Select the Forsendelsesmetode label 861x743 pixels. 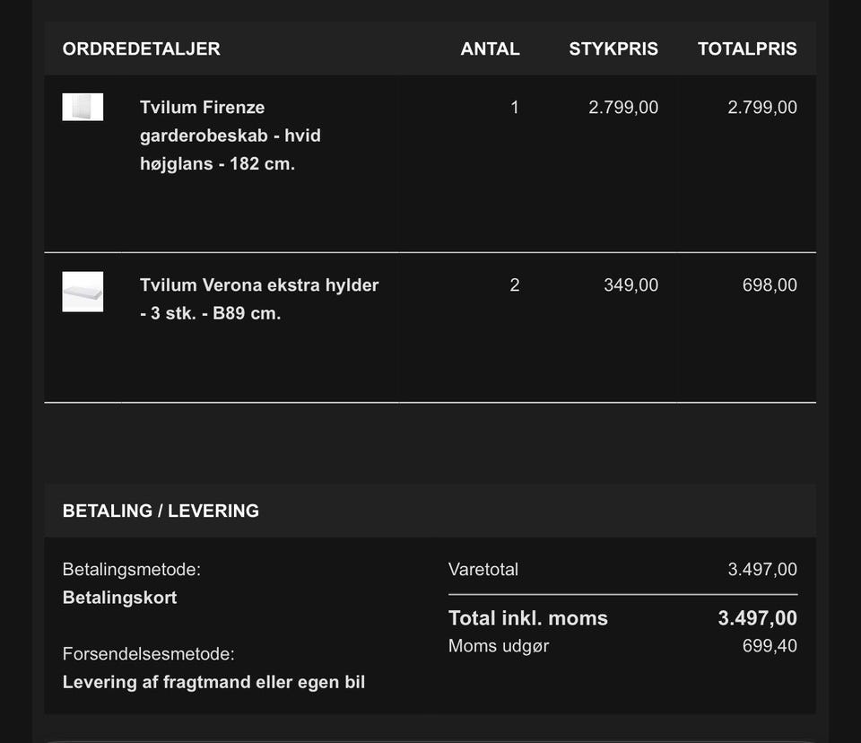[148, 654]
